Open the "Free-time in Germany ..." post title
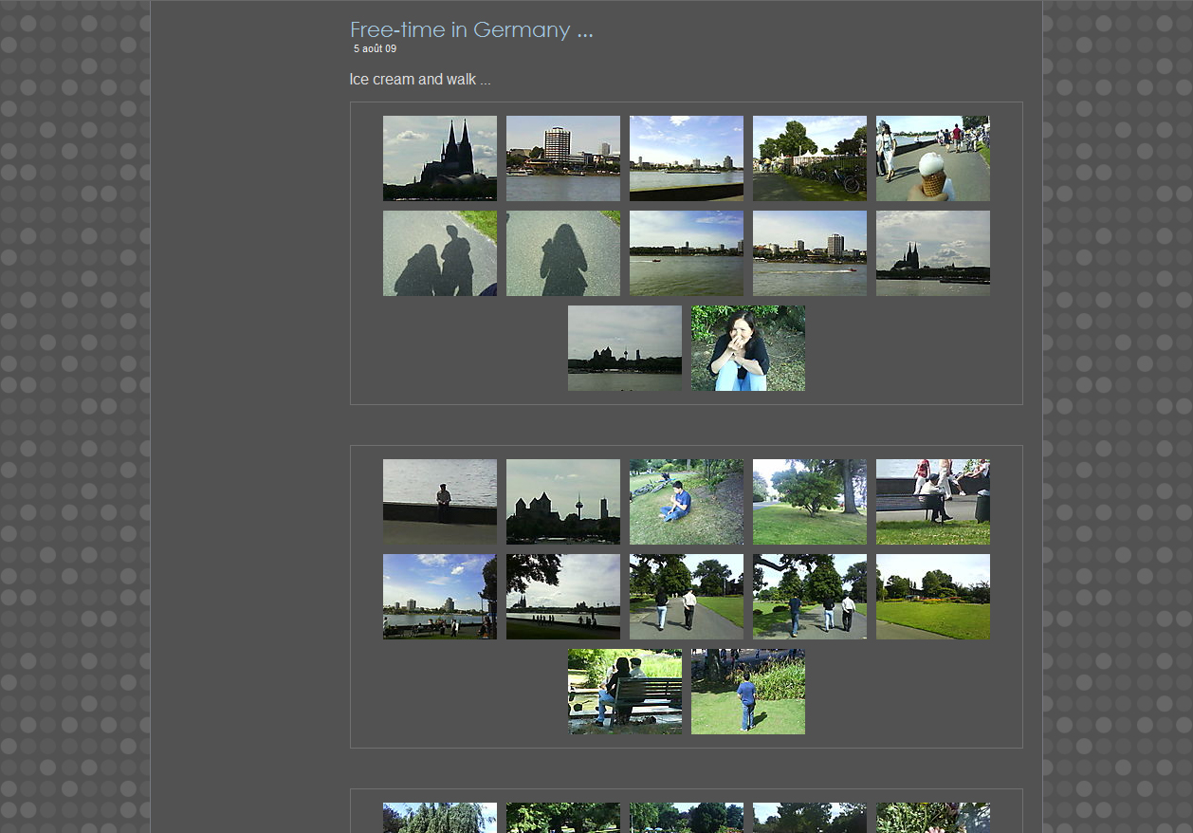Viewport: 1193px width, 833px height. [470, 29]
